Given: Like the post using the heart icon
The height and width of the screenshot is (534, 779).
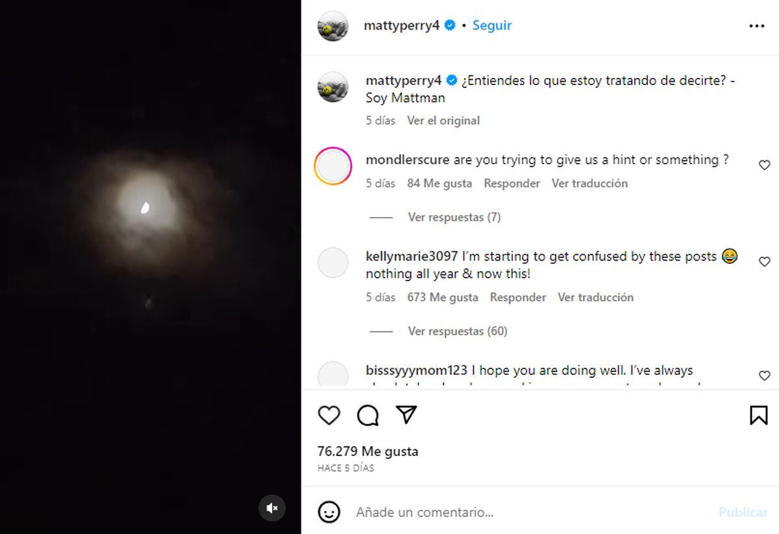Looking at the screenshot, I should click(328, 415).
